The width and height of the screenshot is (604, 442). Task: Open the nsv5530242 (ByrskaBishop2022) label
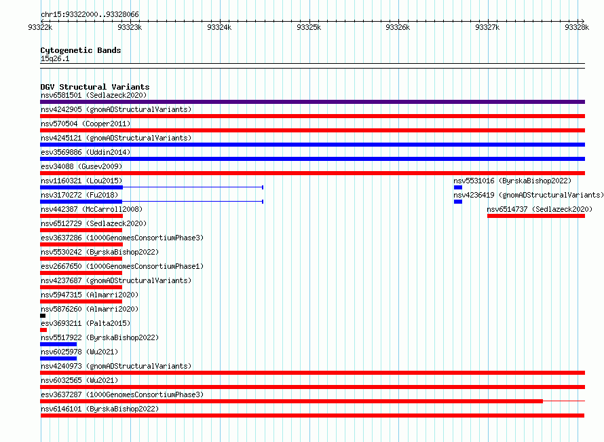[100, 252]
